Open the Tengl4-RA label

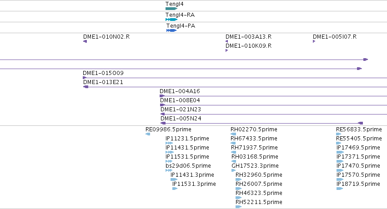(x=180, y=15)
